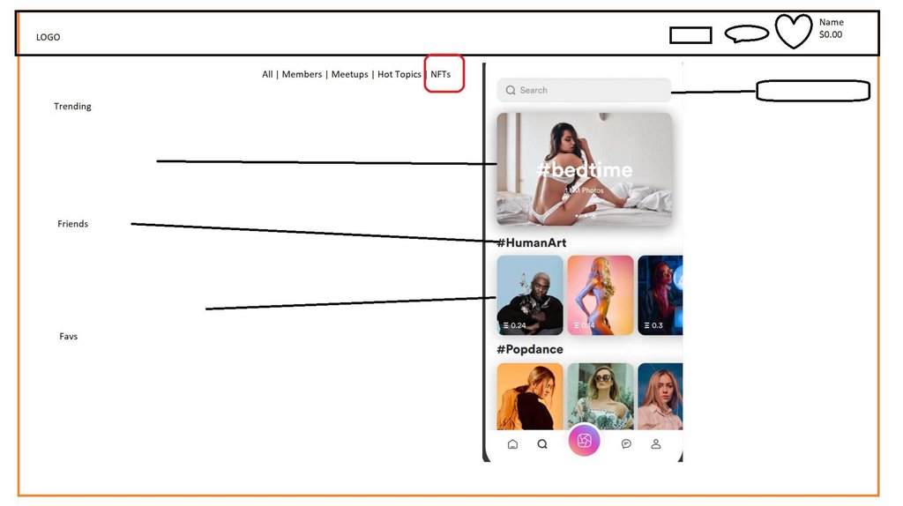The width and height of the screenshot is (903, 506).
Task: Open the #bedtime banner image
Action: pos(584,168)
